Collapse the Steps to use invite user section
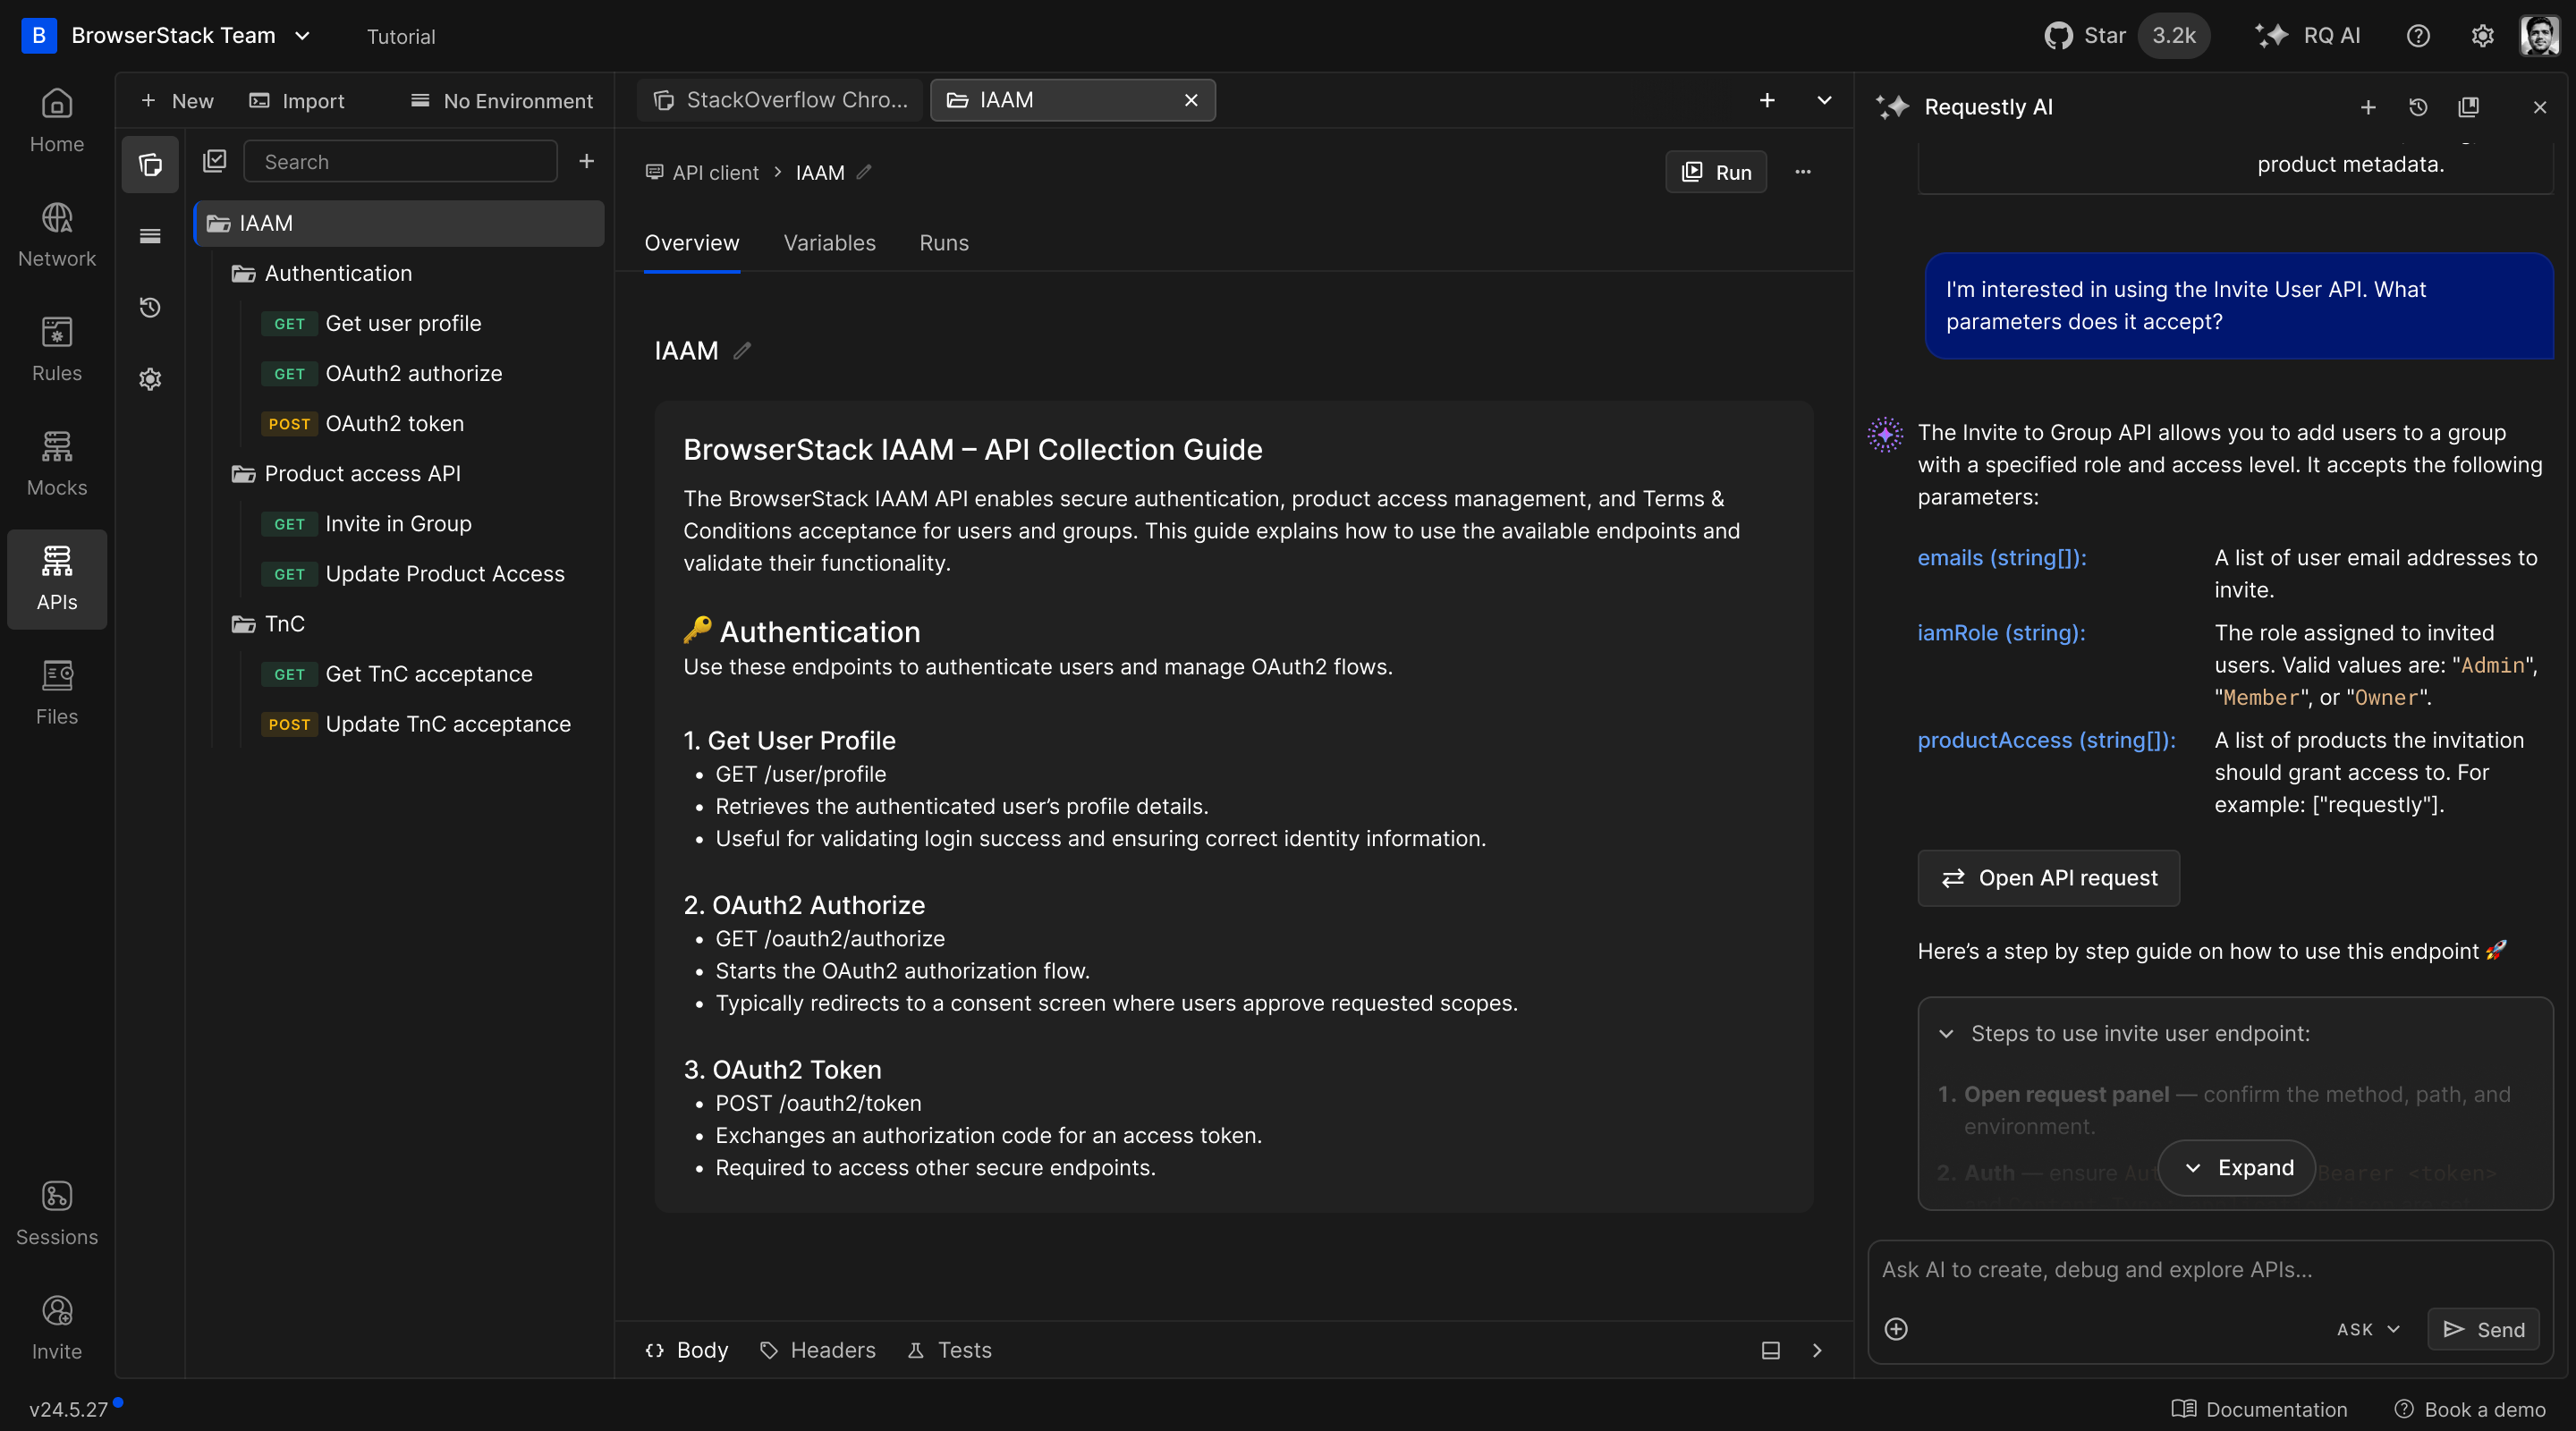This screenshot has height=1431, width=2576. [1946, 1034]
